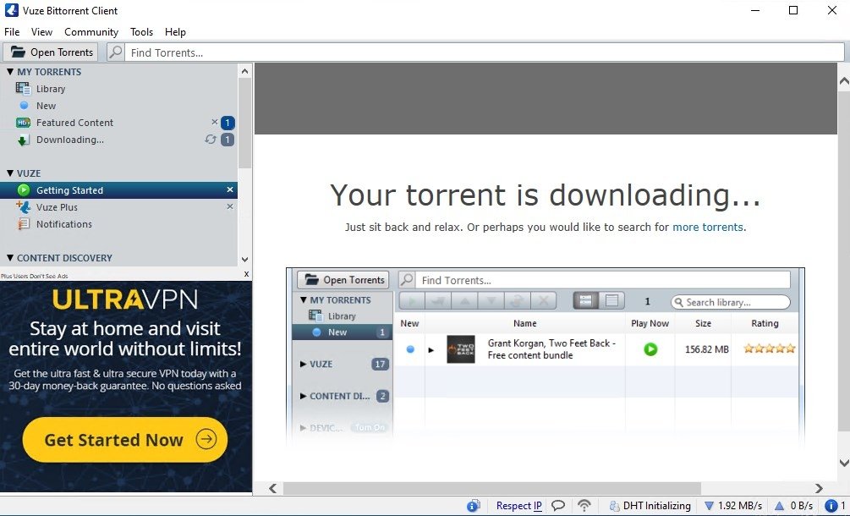850x516 pixels.
Task: Open the Tools menu
Action: coord(141,32)
